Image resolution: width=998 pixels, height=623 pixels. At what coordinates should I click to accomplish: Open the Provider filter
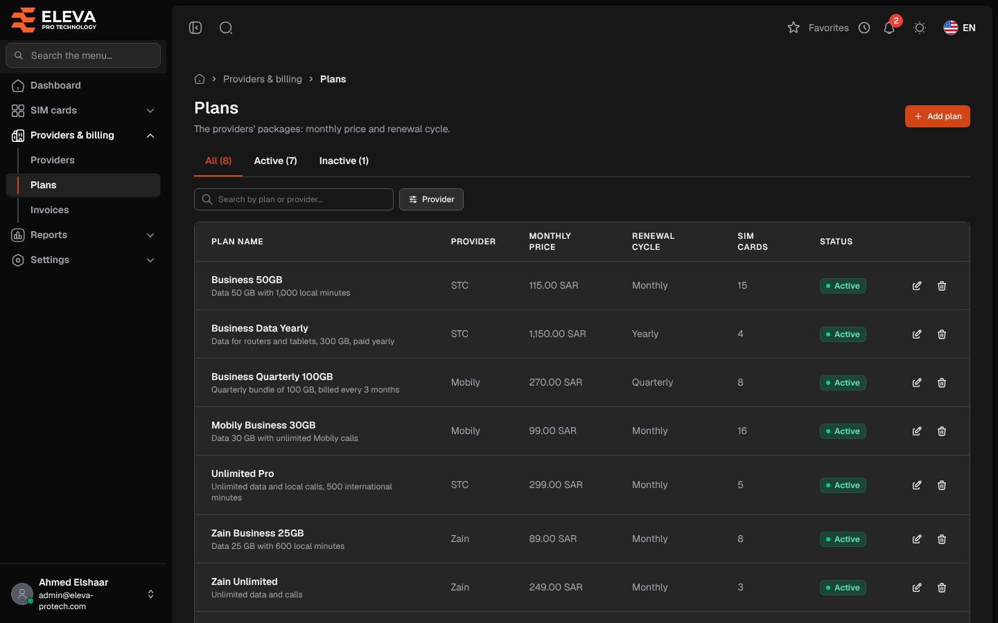[431, 199]
